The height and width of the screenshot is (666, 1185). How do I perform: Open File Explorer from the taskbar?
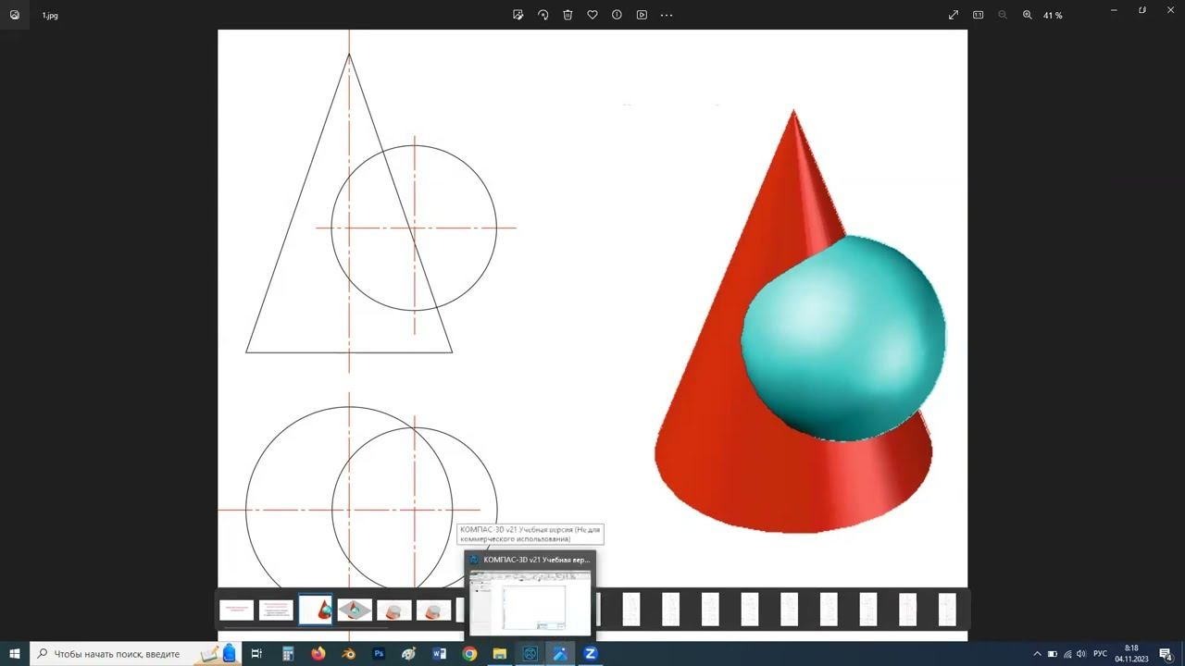coord(500,654)
